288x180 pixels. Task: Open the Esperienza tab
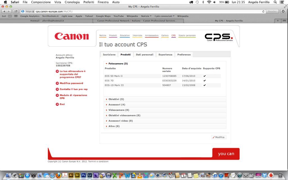(x=165, y=55)
